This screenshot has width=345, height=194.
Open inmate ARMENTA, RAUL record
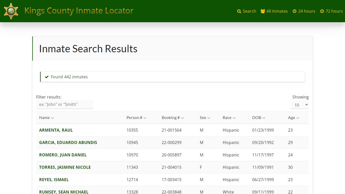[56, 130]
